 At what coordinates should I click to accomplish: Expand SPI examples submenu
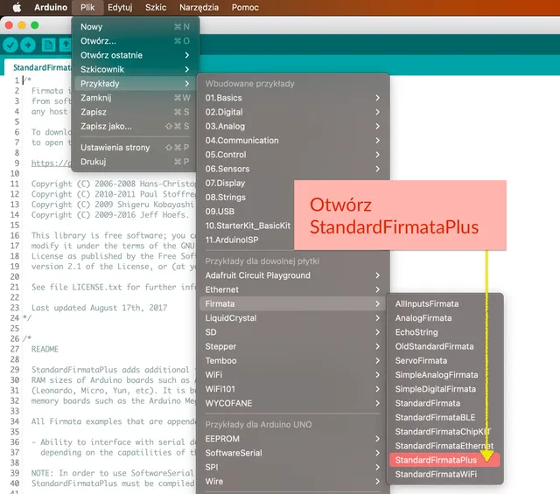292,467
